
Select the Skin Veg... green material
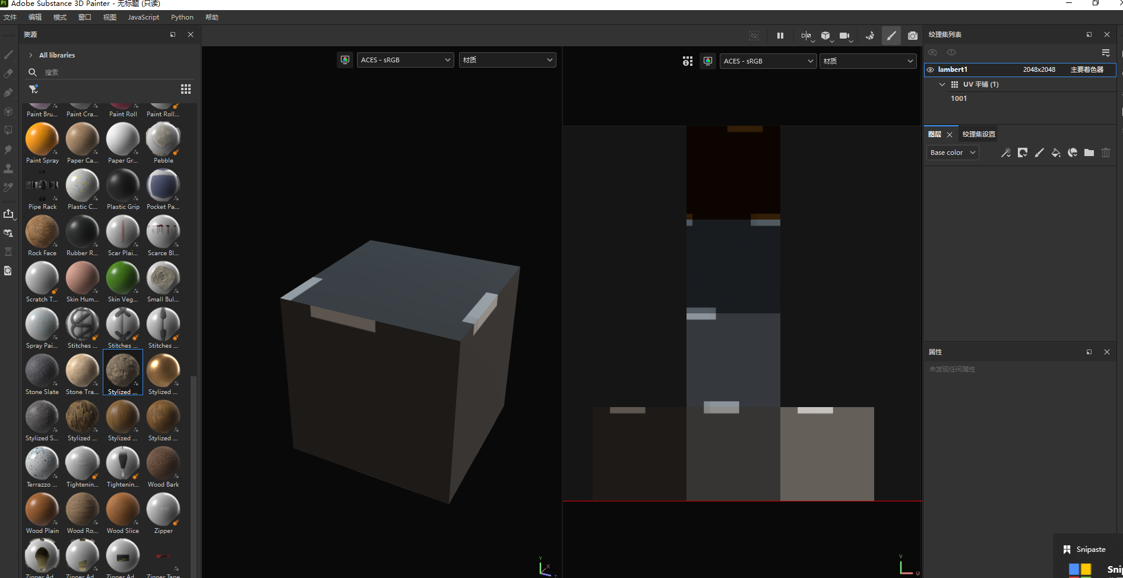pos(123,282)
